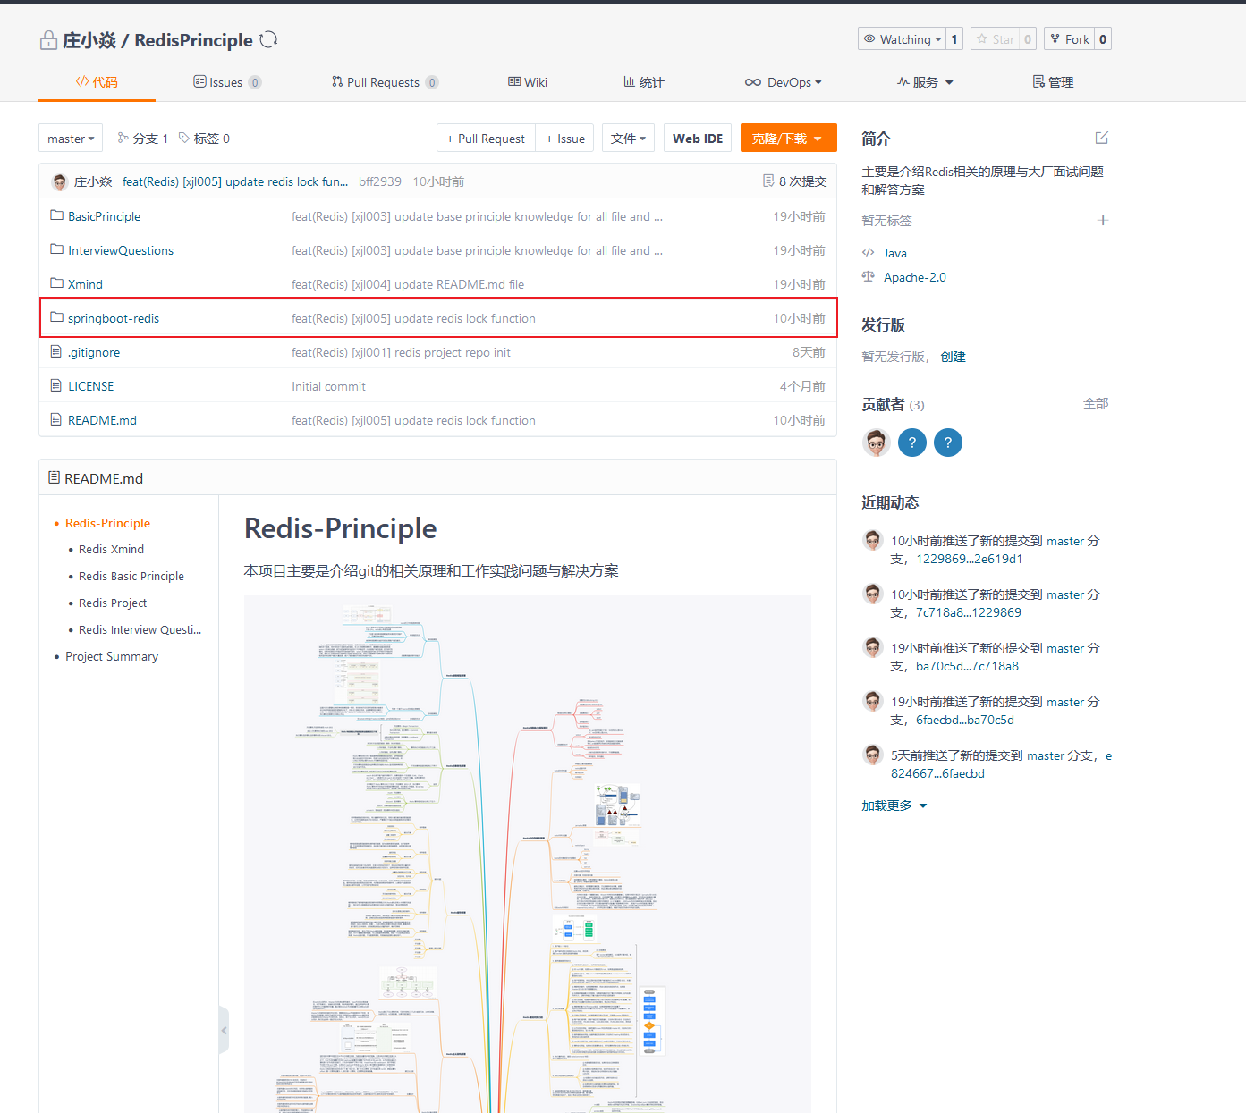Screen dimensions: 1246x1113
Task: Jump to Redis Basic Principle outline item
Action: (131, 576)
